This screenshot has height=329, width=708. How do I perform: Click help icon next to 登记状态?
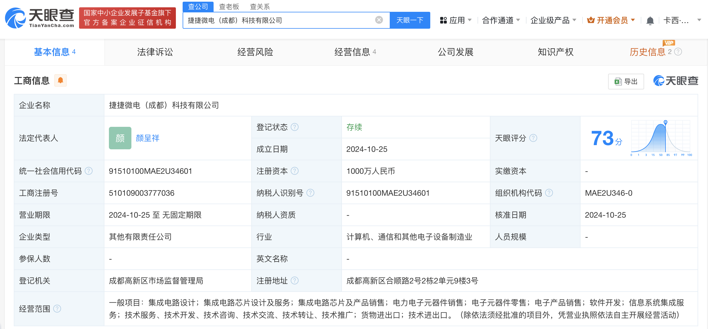coord(295,127)
